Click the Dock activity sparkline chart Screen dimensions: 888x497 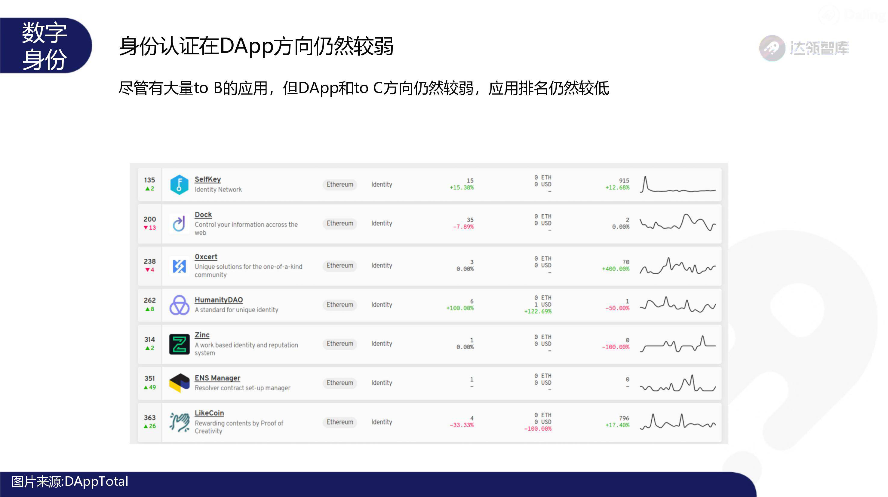[678, 222]
